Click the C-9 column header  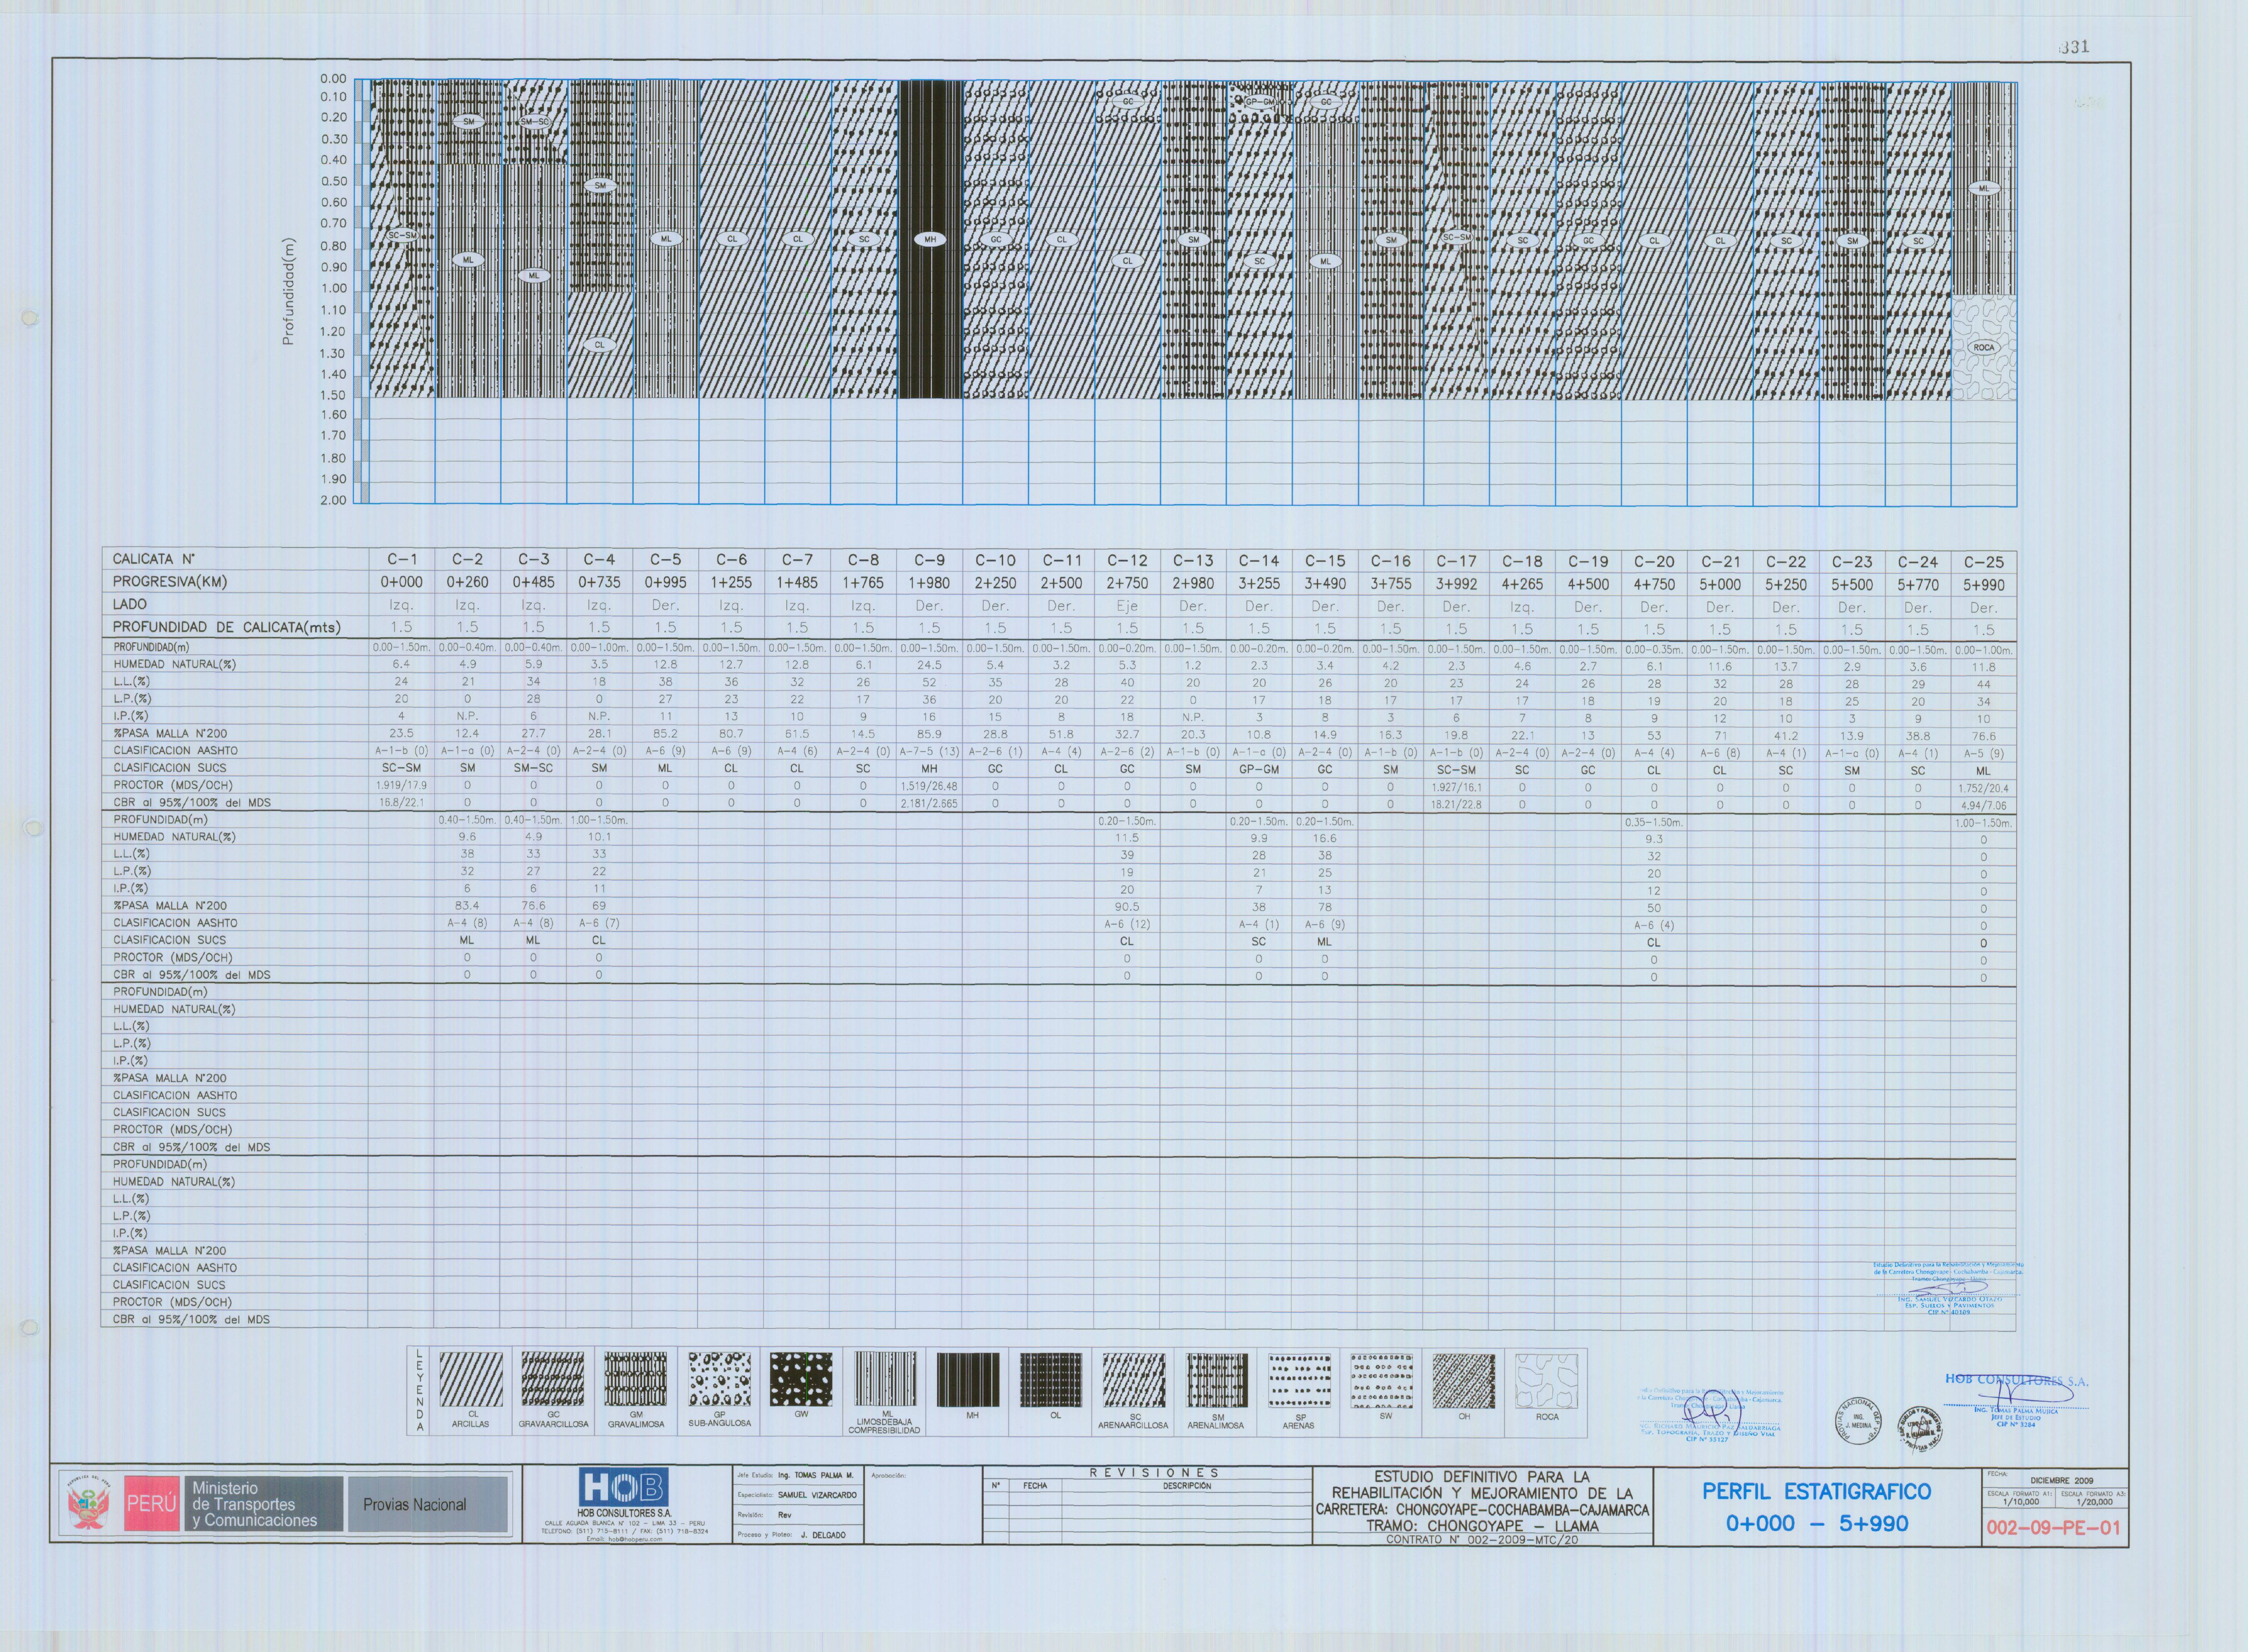pyautogui.click(x=929, y=561)
